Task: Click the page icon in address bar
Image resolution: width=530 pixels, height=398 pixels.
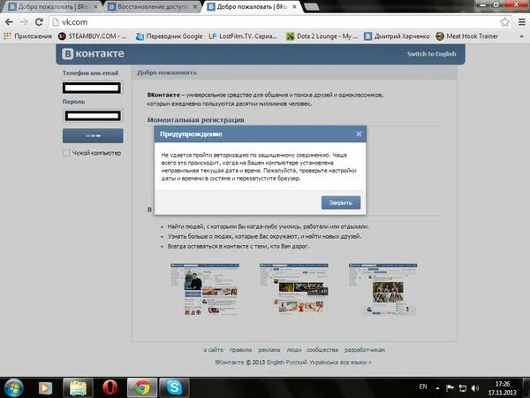Action: [56, 22]
